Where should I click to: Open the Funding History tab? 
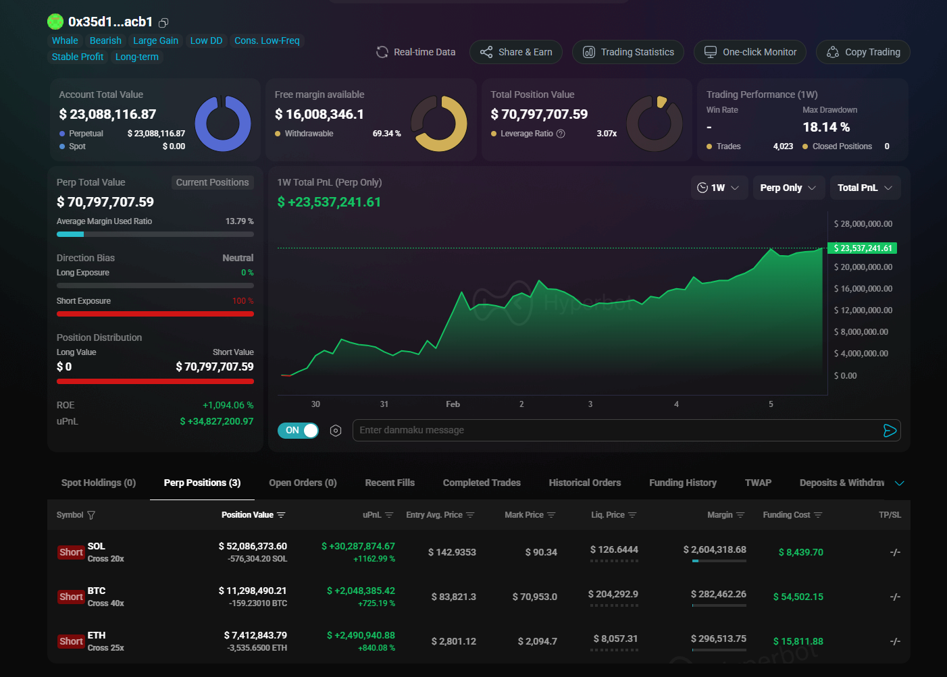(x=682, y=483)
